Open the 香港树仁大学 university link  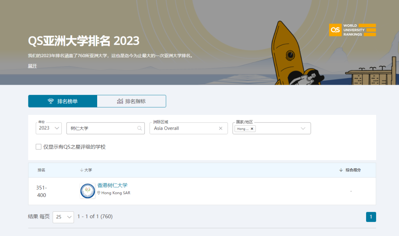[x=112, y=185]
